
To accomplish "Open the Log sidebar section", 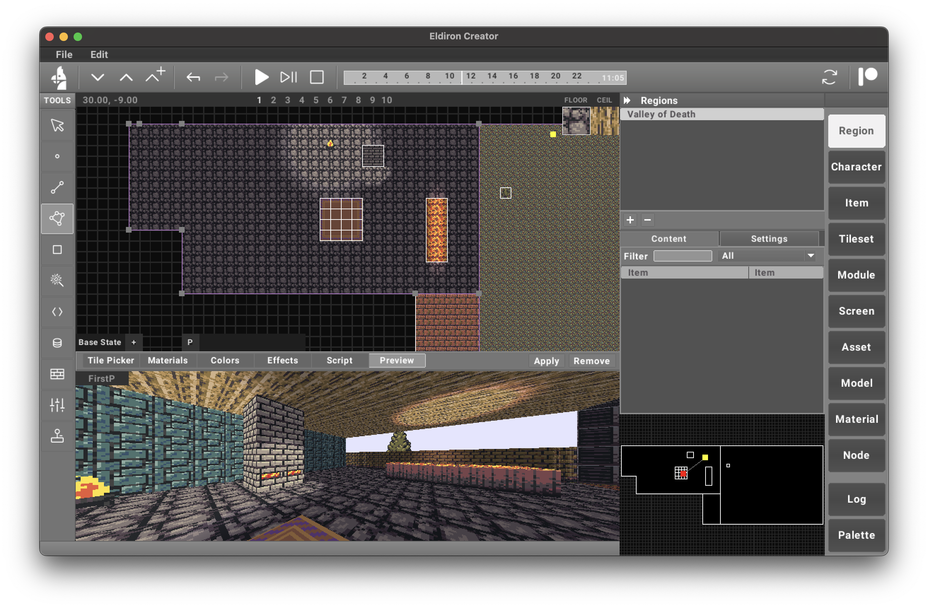I will click(x=856, y=499).
